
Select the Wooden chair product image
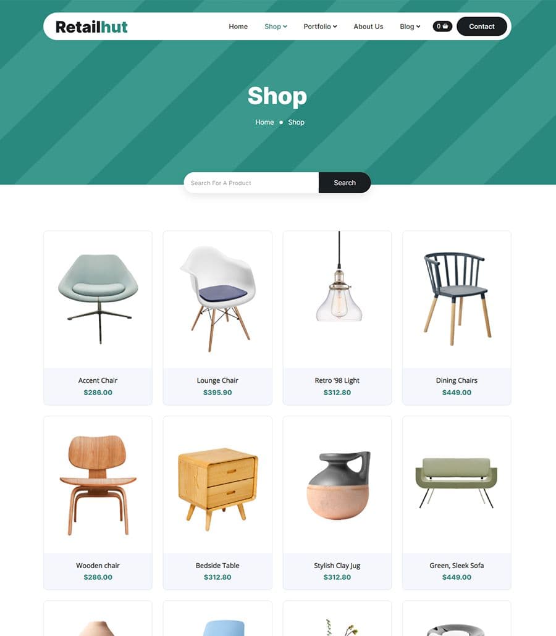(98, 485)
